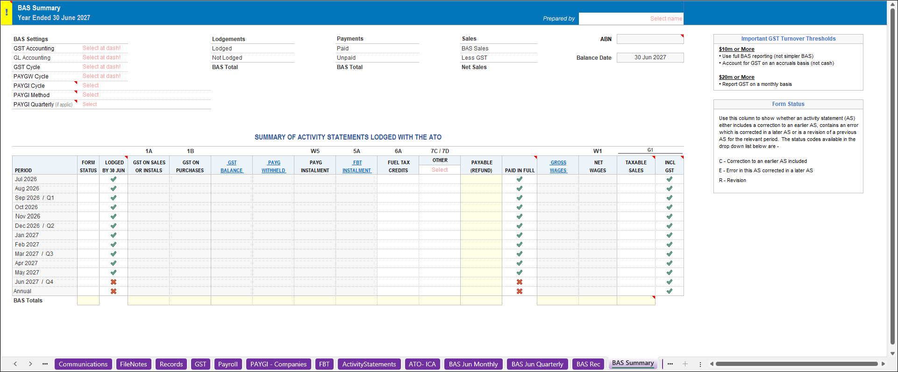Toggle Incl GST checkmark for Annual row

(x=670, y=291)
